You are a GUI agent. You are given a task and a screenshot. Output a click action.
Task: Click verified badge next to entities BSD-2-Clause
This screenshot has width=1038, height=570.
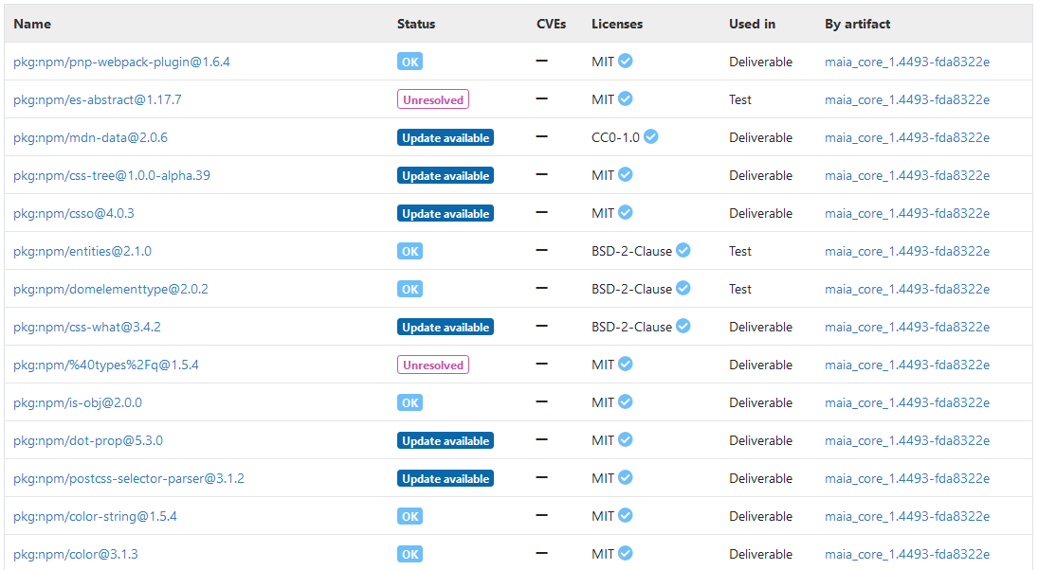point(683,251)
